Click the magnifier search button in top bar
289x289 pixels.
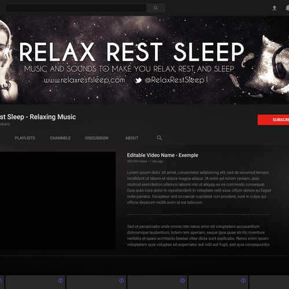click(155, 8)
